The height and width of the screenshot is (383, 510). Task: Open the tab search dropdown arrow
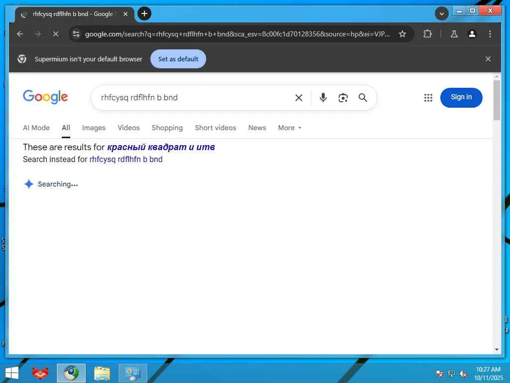[x=441, y=13]
